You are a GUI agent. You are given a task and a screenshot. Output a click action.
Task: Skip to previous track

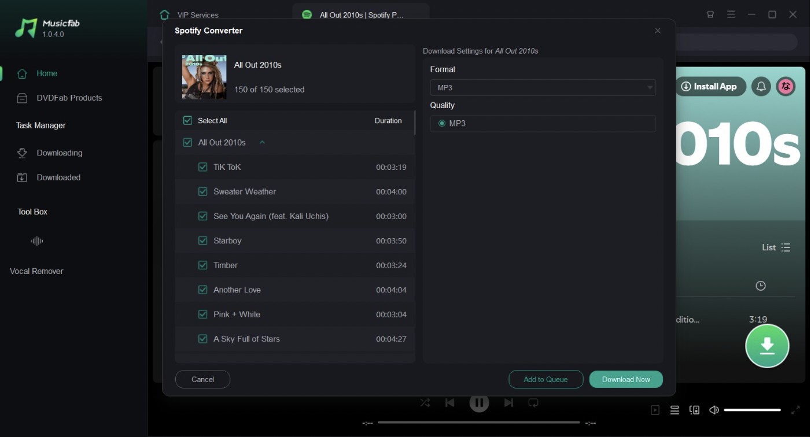pyautogui.click(x=450, y=403)
